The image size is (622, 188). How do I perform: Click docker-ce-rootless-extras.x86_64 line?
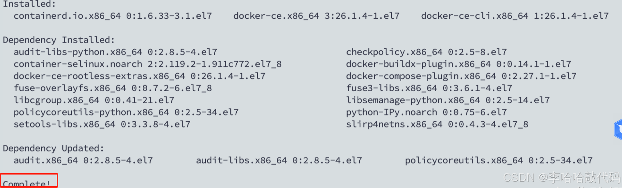pyautogui.click(x=140, y=76)
